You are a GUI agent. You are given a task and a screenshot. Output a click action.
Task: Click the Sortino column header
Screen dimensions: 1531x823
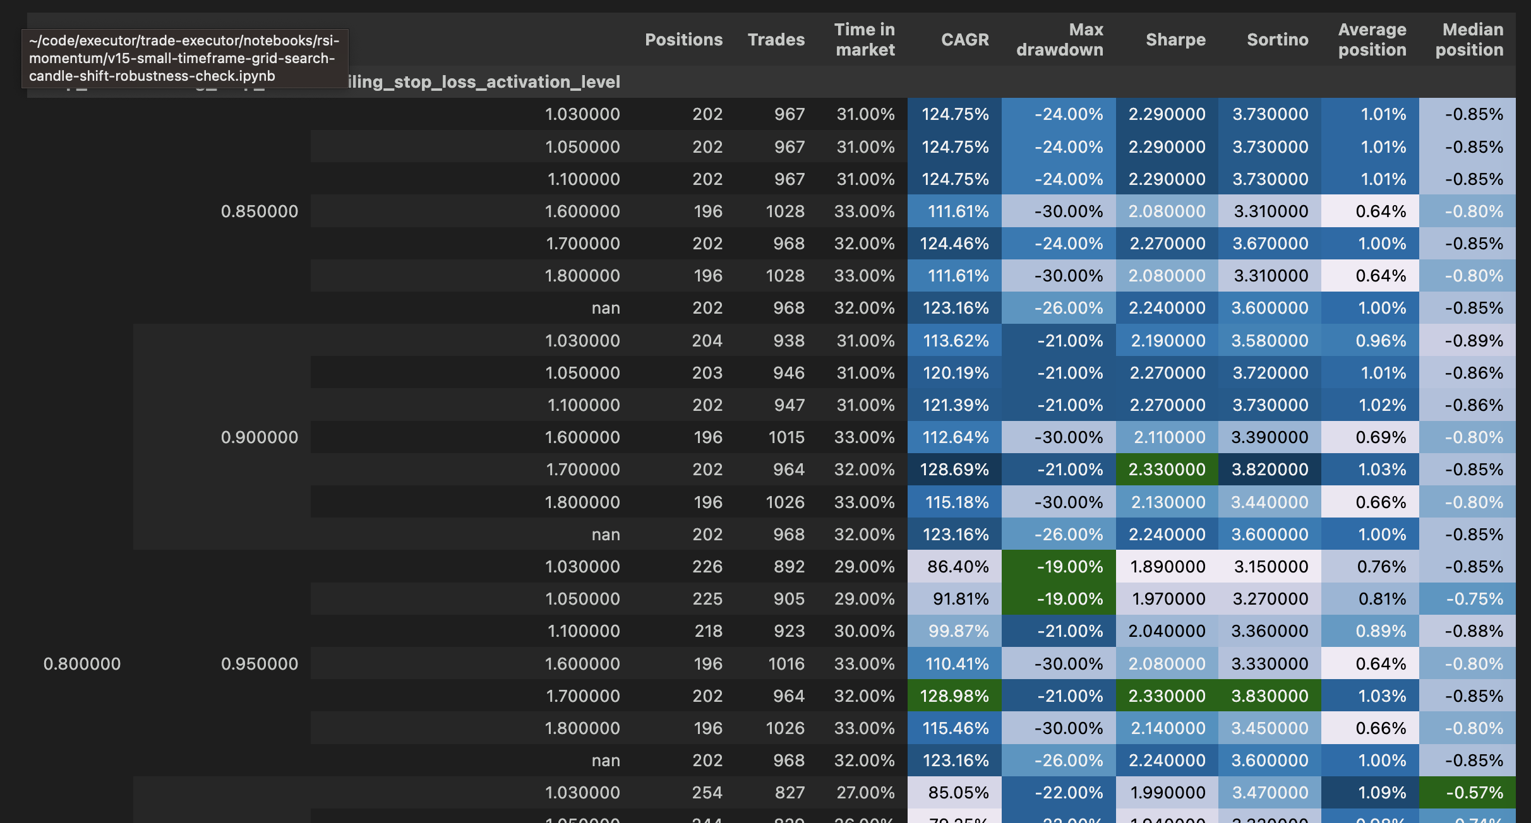[x=1277, y=40]
